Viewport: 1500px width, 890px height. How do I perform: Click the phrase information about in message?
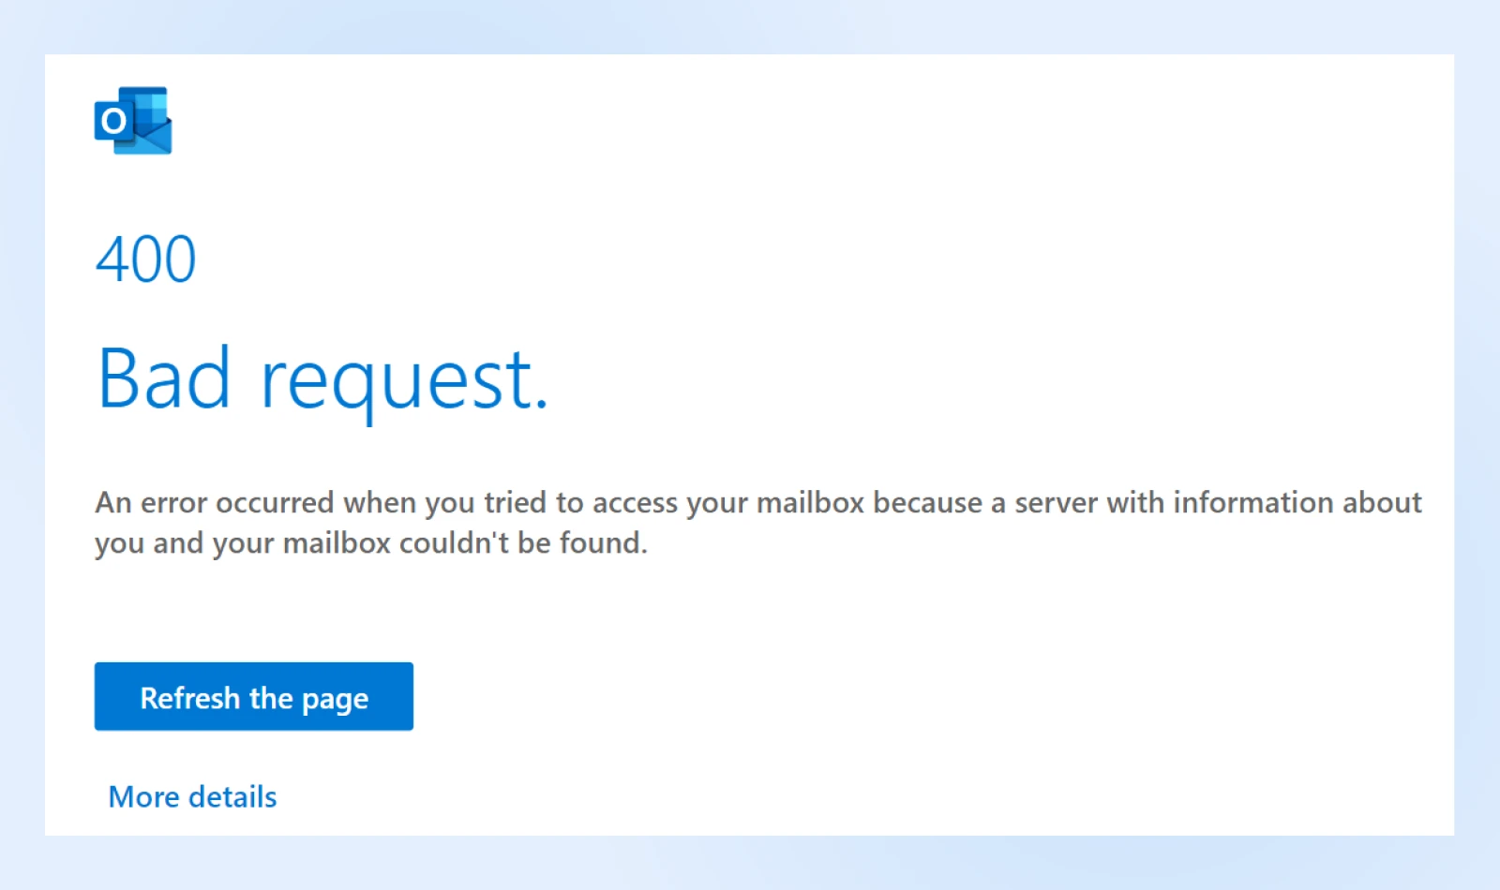1297,503
